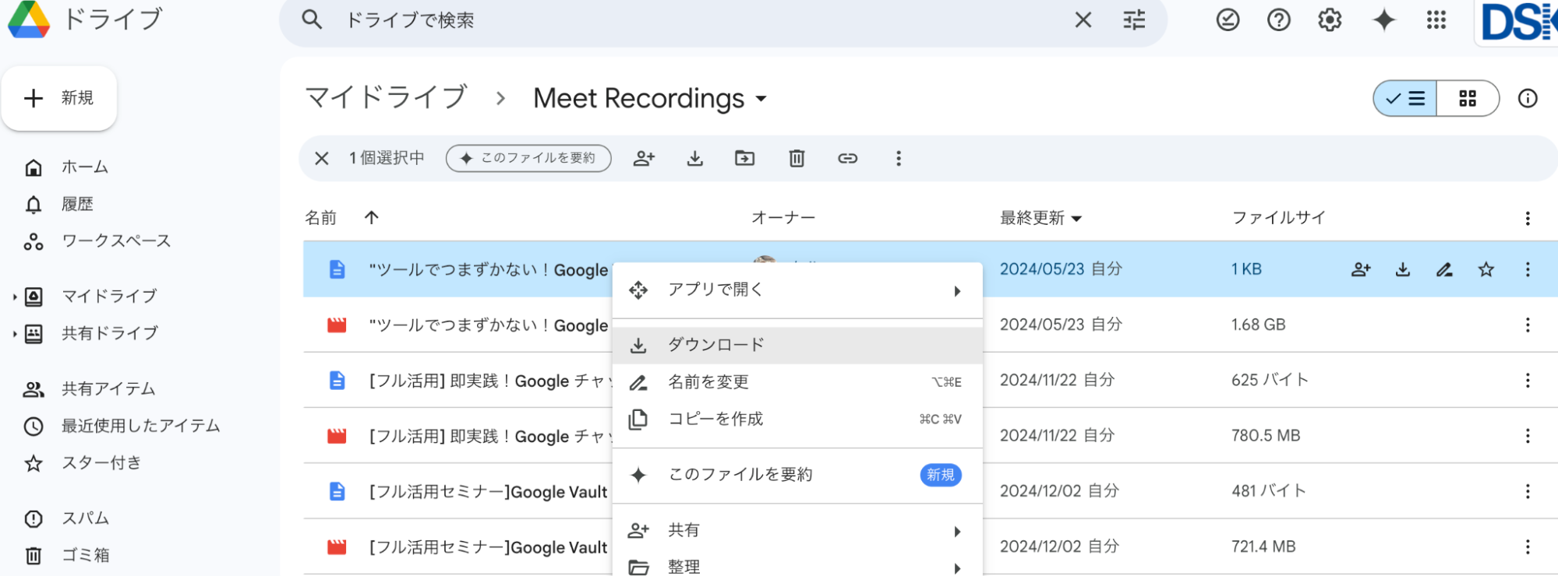Choose このファイルを要約 in context menu
Screen dimensions: 1558x576
pyautogui.click(x=797, y=475)
